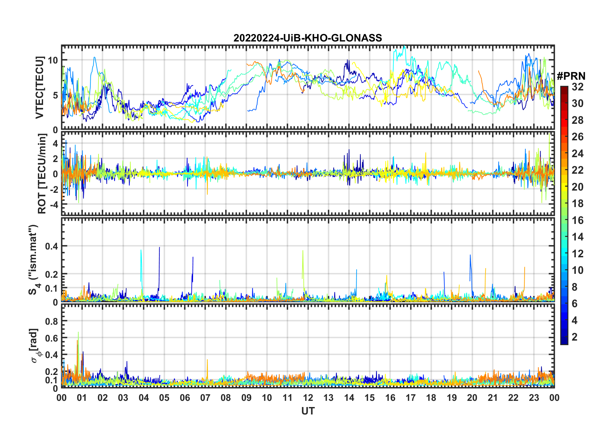Image resolution: width=616 pixels, height=431 pixels.
Task: Select colorbar tick label 28
Action: coord(577,120)
